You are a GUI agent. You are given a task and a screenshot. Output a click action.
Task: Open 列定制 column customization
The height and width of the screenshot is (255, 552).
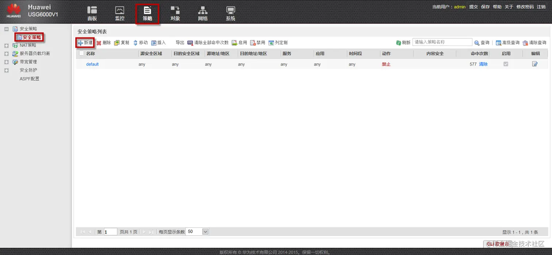[x=278, y=43]
